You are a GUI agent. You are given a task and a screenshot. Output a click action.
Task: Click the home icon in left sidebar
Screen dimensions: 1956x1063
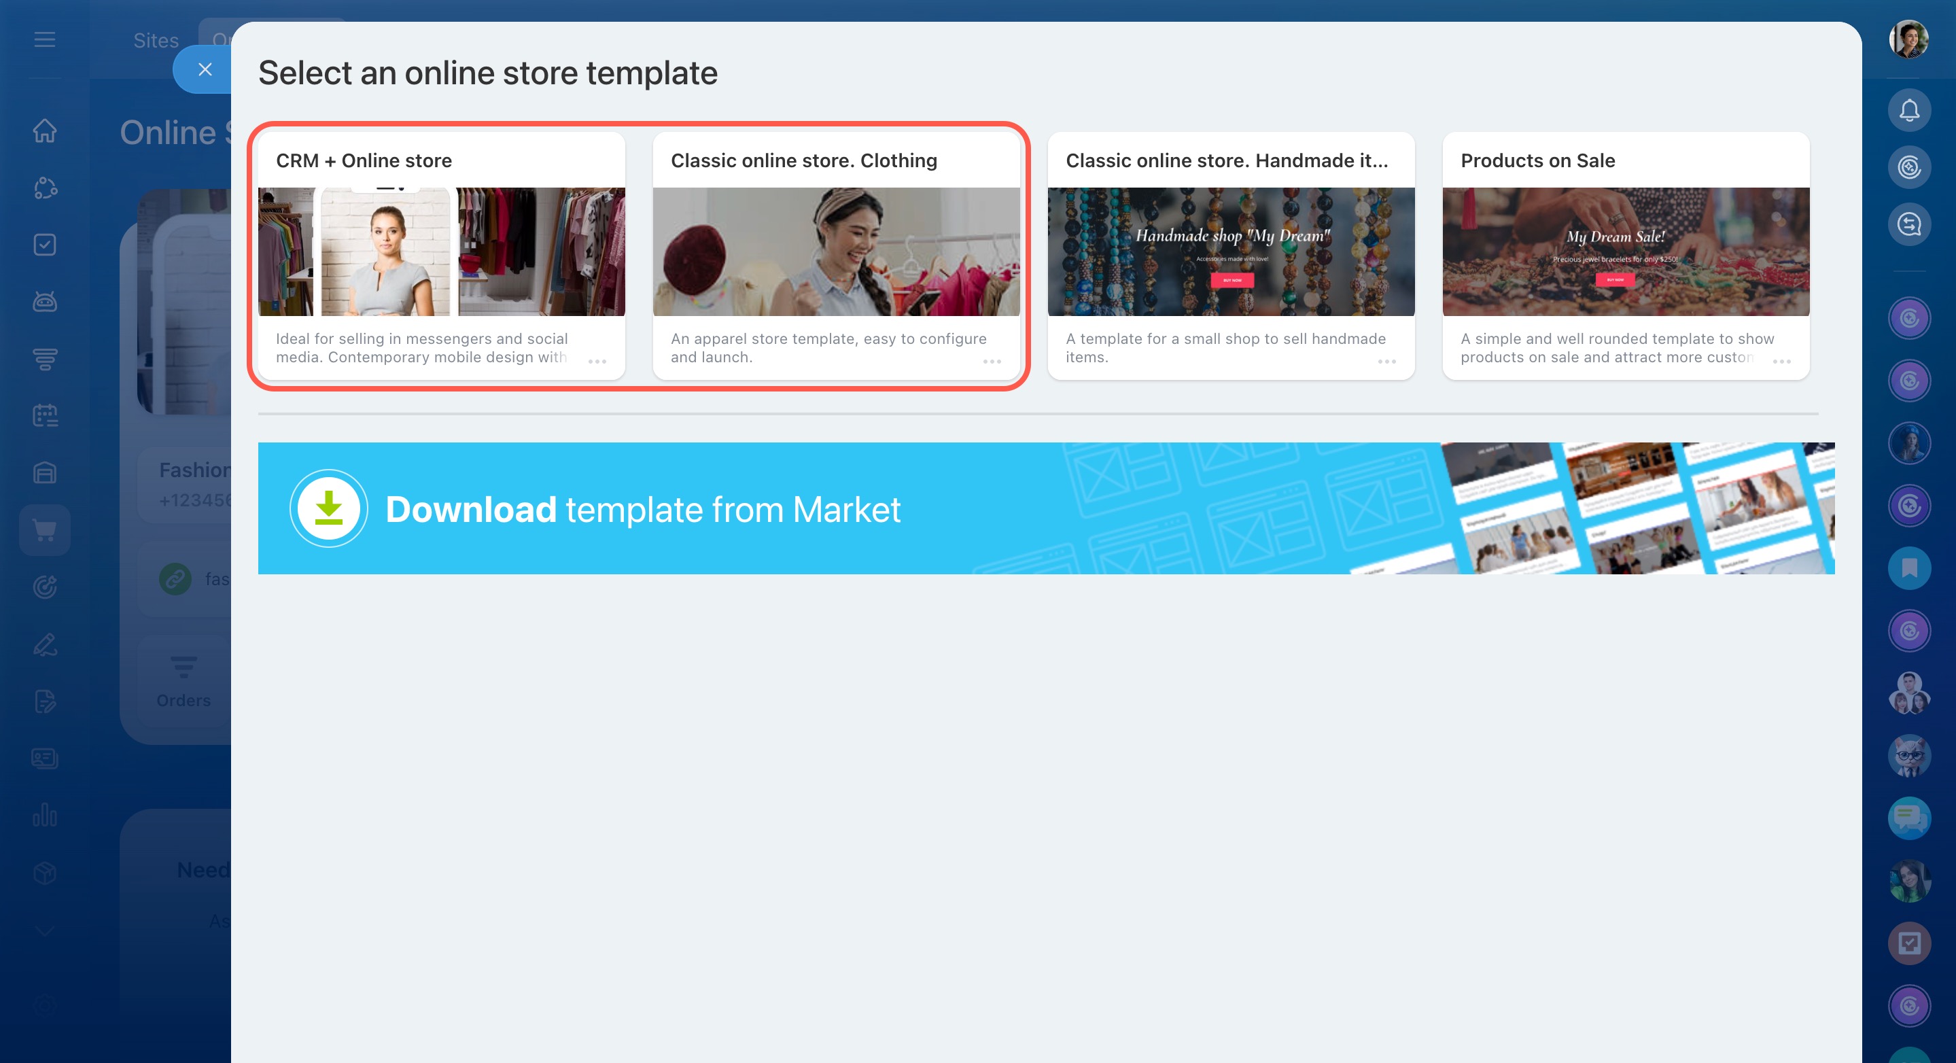[x=45, y=130]
